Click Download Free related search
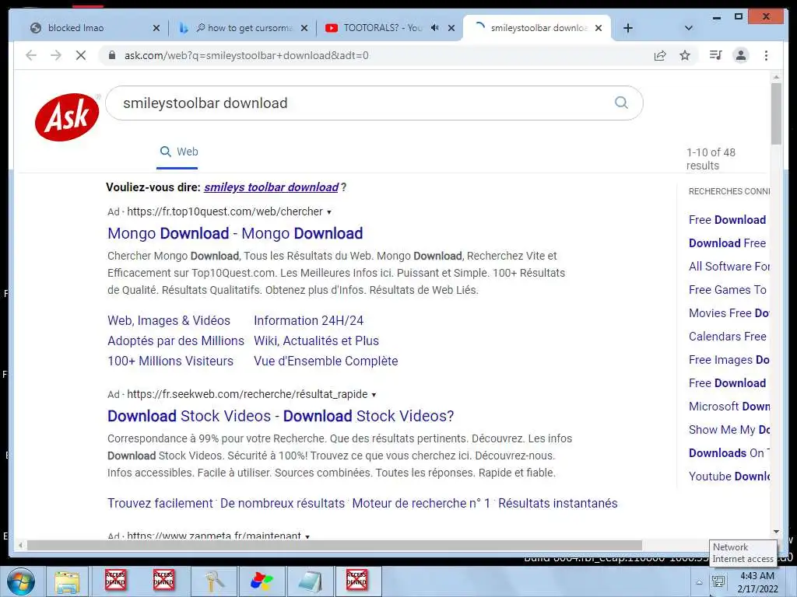Screen dimensions: 797x597 point(728,243)
